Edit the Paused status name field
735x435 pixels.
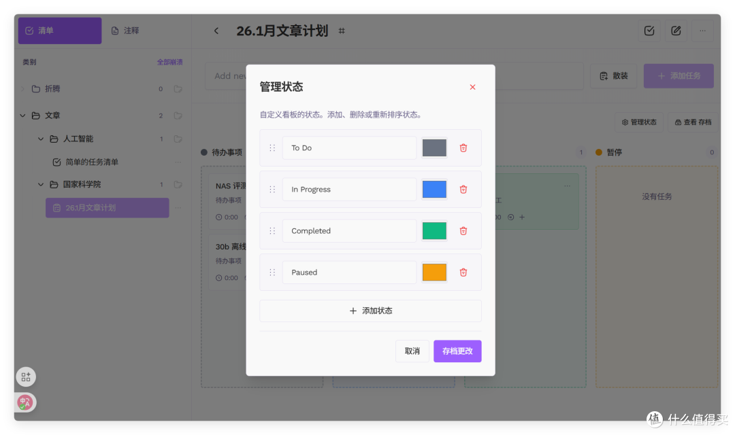[349, 272]
